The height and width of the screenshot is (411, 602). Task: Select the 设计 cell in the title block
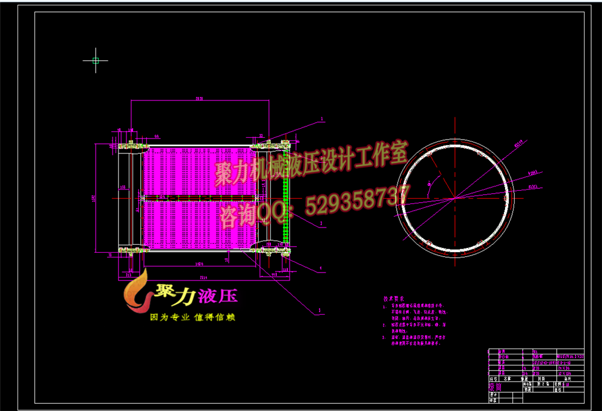[494, 395]
